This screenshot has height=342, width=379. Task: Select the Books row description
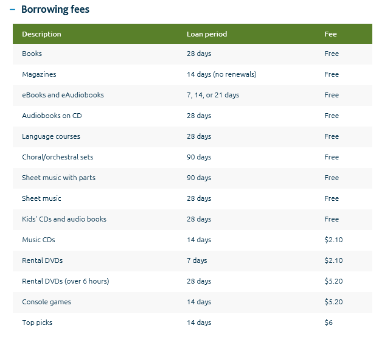(32, 54)
